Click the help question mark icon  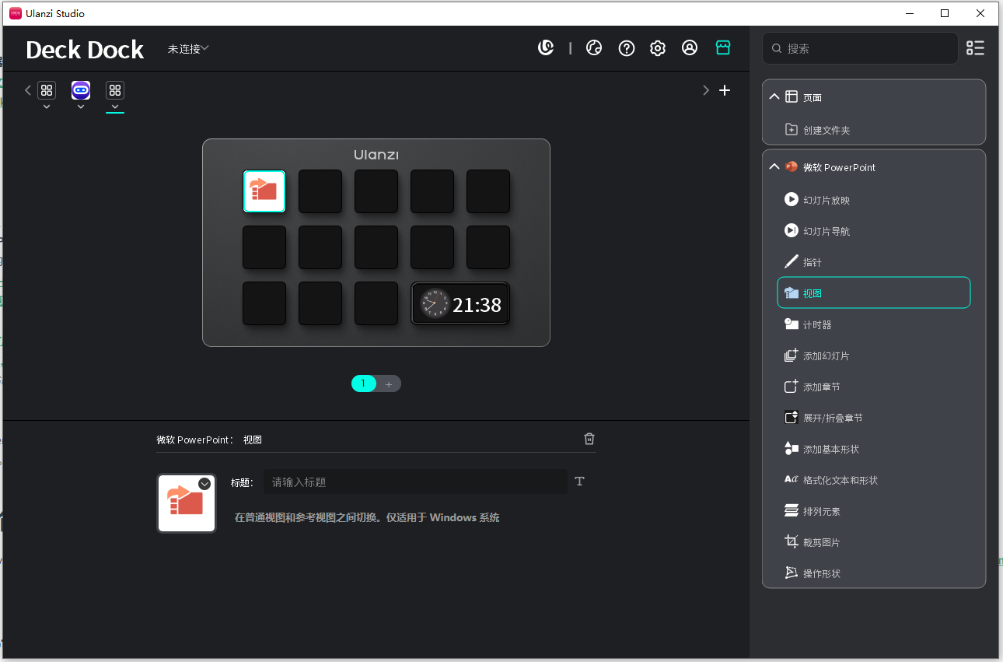point(627,48)
